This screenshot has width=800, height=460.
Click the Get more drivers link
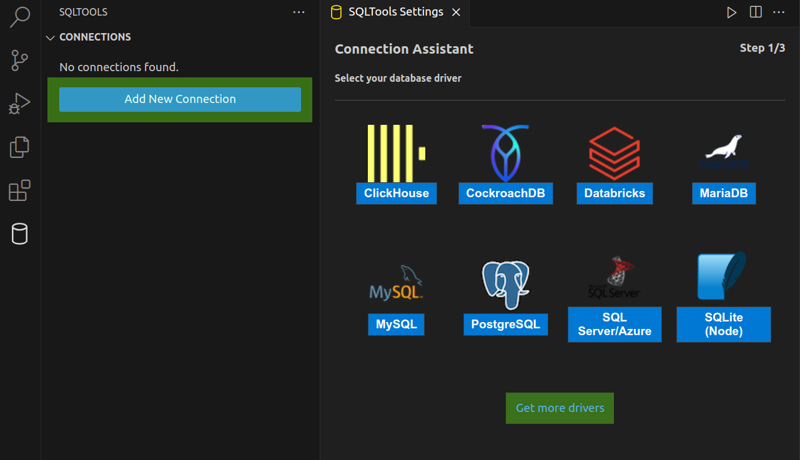(560, 408)
